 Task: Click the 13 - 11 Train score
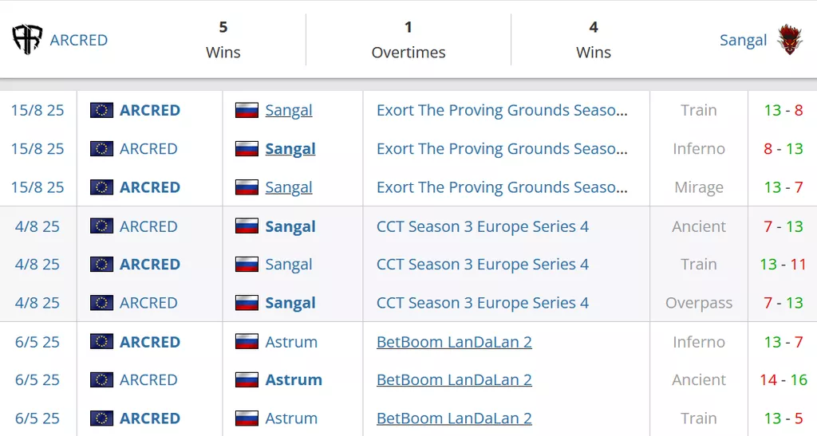[783, 265]
